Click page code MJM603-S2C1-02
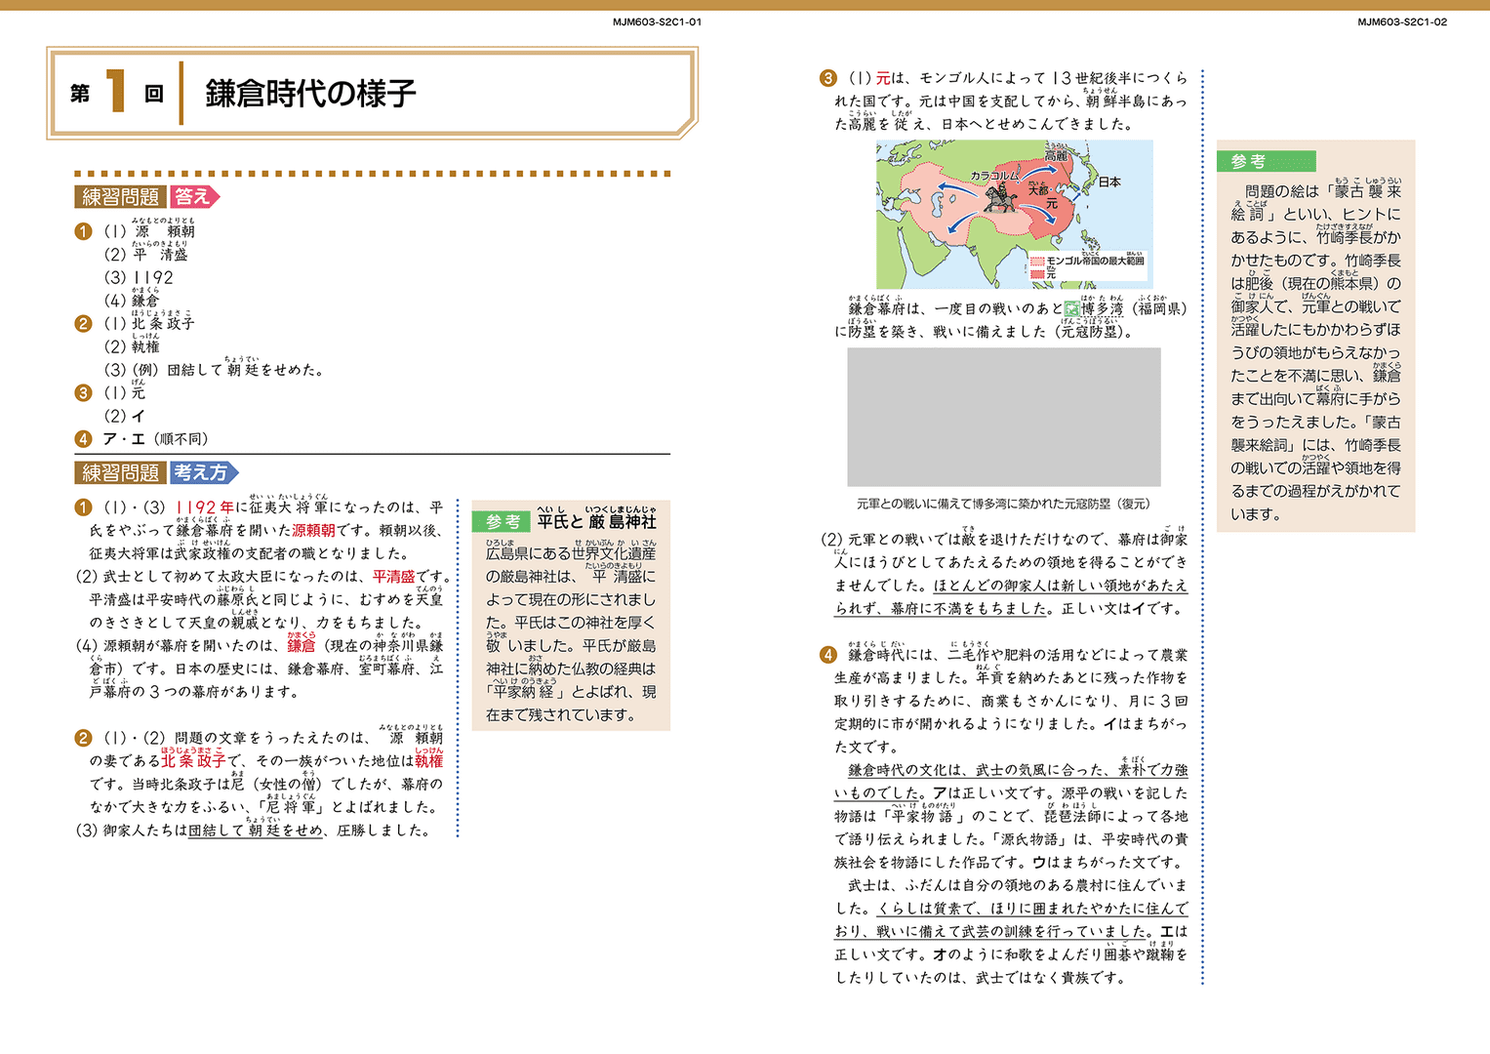The height and width of the screenshot is (1054, 1490). tap(1402, 21)
